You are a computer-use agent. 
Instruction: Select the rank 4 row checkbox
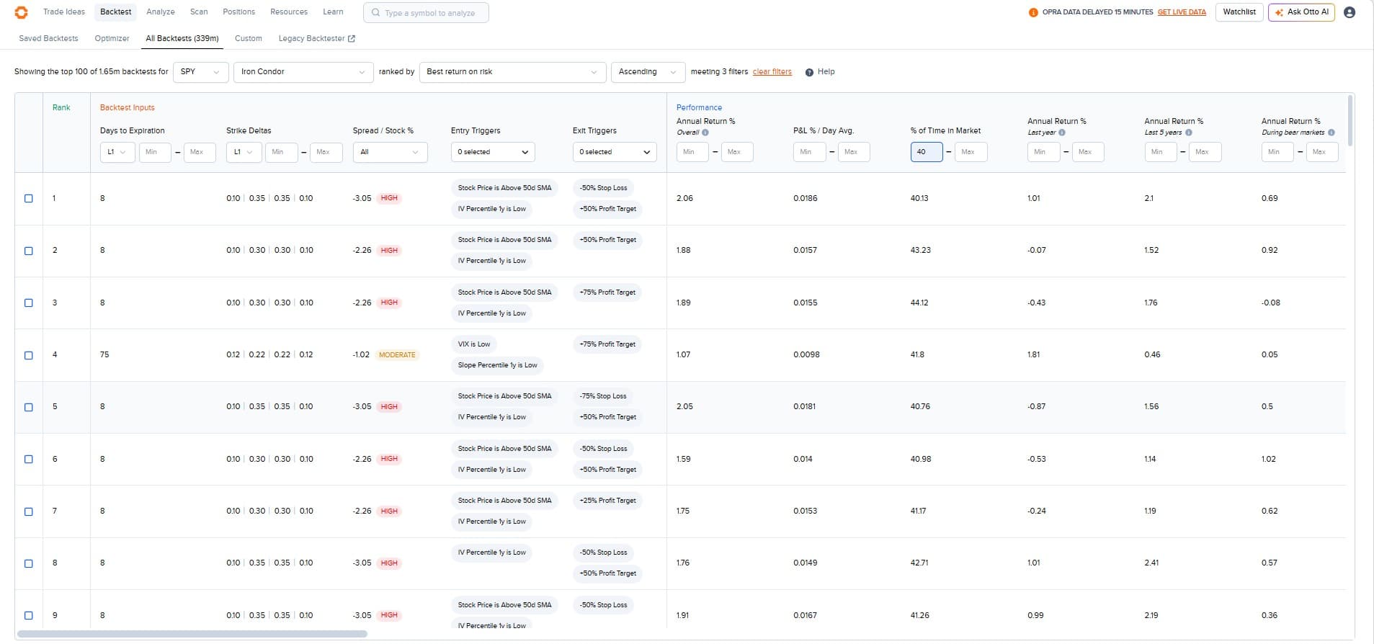click(x=29, y=355)
